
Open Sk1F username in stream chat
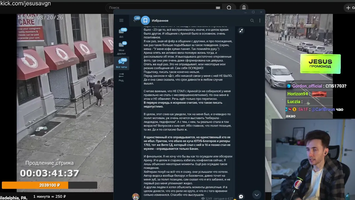[303, 109]
